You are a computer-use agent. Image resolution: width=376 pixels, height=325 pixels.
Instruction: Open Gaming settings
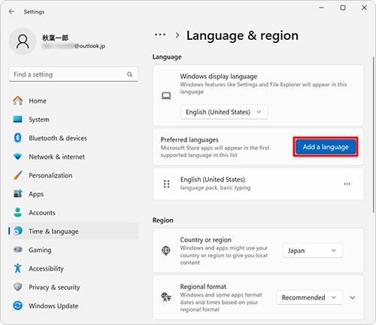(x=73, y=250)
